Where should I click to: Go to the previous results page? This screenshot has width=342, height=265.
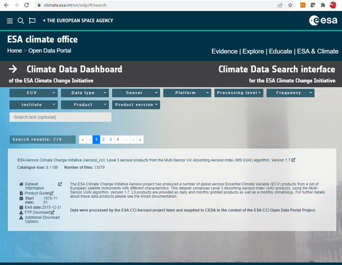[x=89, y=139]
